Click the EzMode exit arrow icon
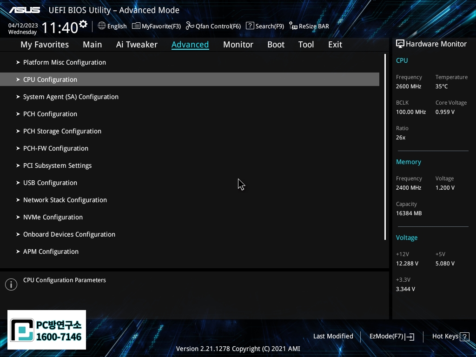 click(x=410, y=337)
